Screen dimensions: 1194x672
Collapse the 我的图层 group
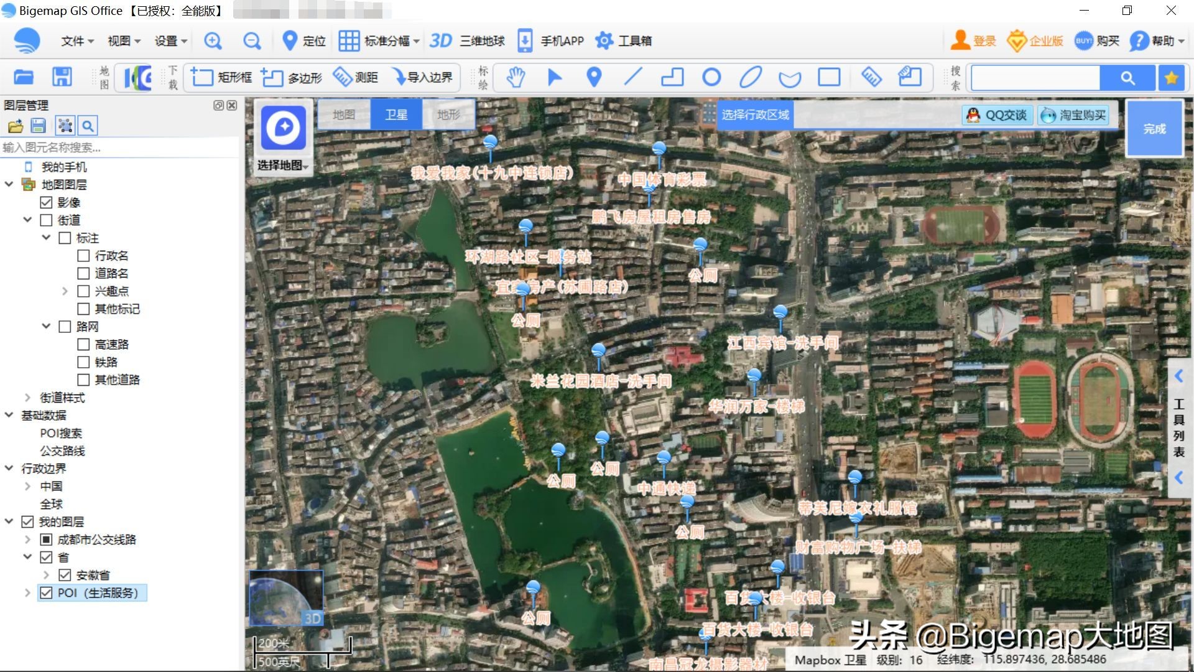[x=9, y=522]
